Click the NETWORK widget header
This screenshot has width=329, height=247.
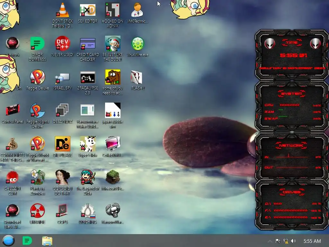point(291,145)
